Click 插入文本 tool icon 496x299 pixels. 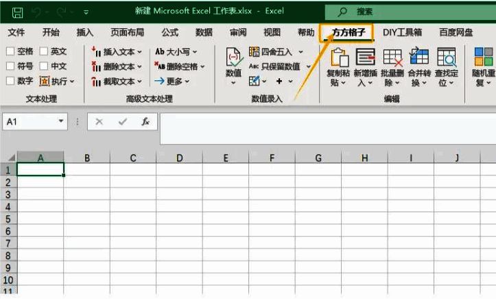(x=96, y=51)
